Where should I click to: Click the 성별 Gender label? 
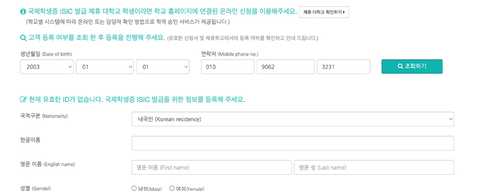35,188
